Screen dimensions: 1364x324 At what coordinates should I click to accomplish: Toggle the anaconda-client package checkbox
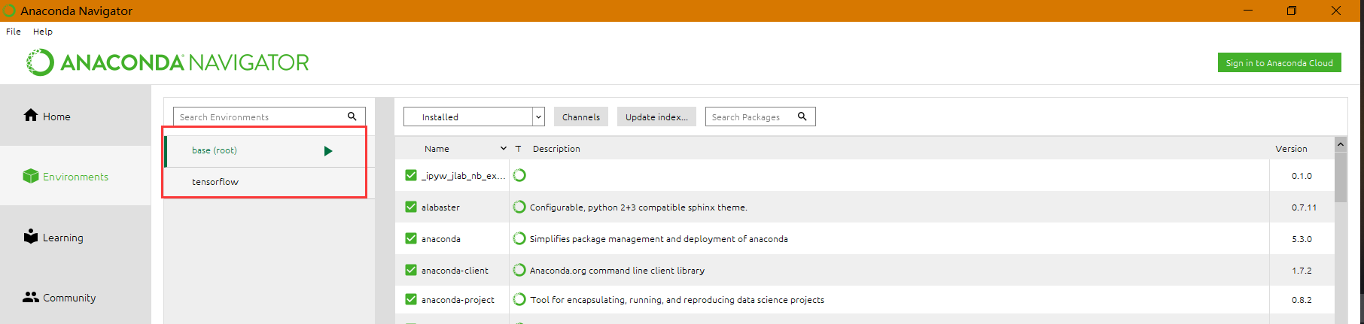[x=411, y=270]
